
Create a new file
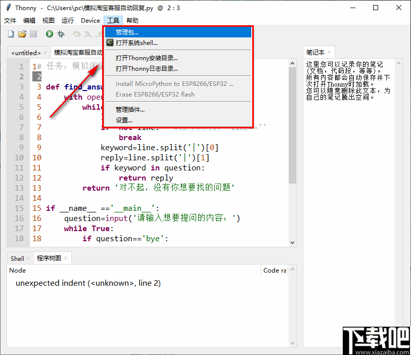[10, 34]
